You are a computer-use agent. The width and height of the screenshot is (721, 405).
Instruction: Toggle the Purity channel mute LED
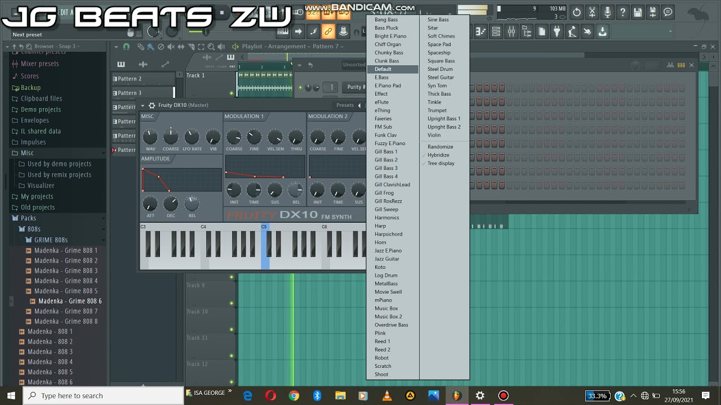click(300, 87)
